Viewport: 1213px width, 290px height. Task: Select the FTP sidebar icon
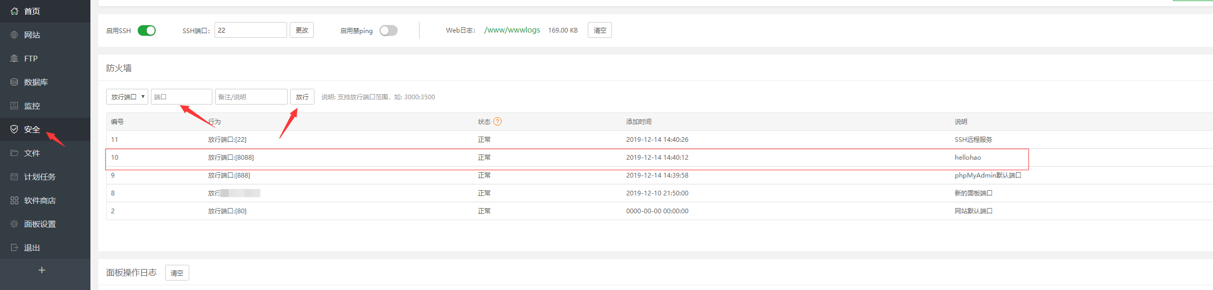coord(14,58)
